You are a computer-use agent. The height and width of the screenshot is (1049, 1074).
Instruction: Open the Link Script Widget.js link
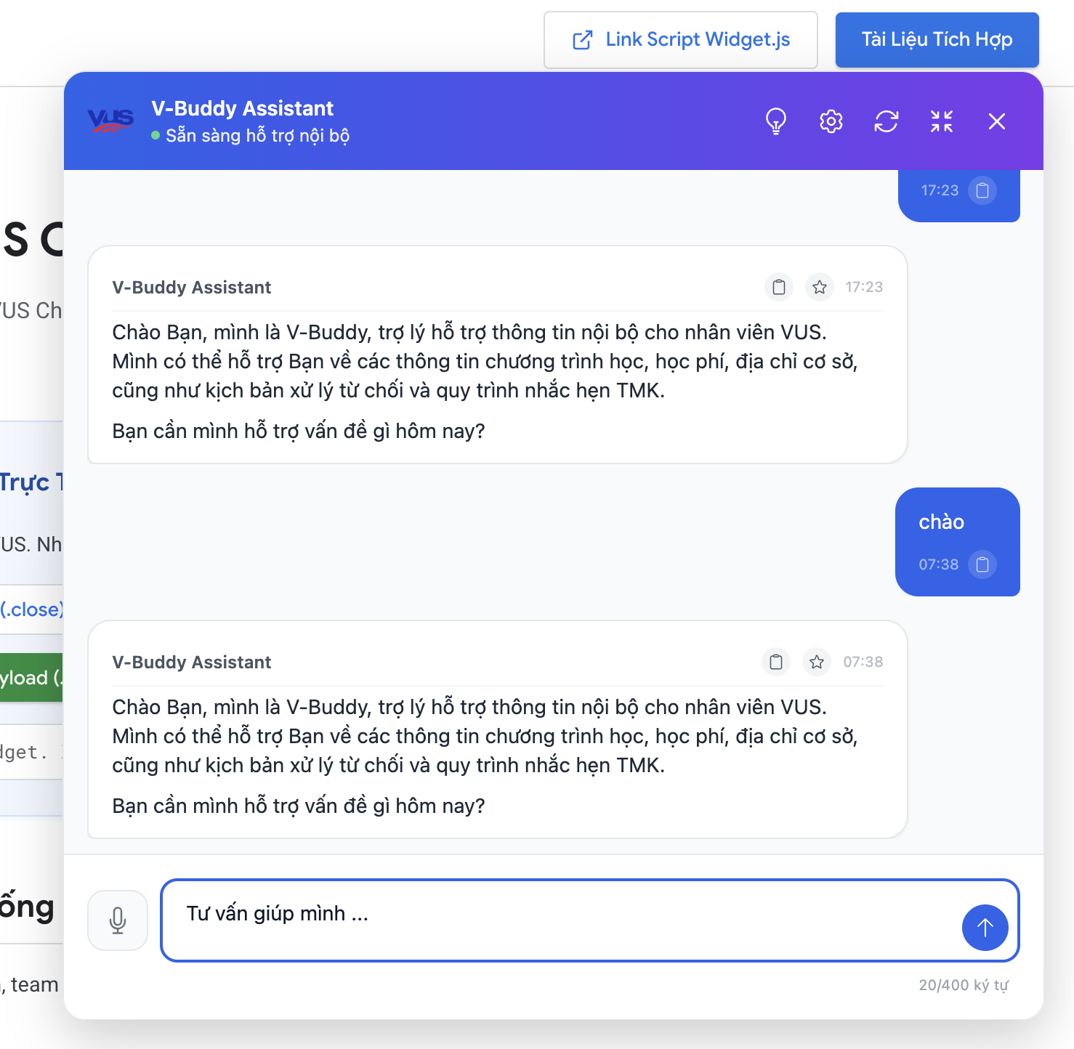(681, 40)
